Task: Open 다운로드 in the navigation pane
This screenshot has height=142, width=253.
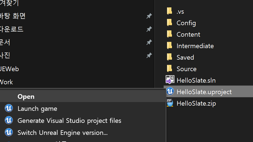Action: click(x=12, y=29)
